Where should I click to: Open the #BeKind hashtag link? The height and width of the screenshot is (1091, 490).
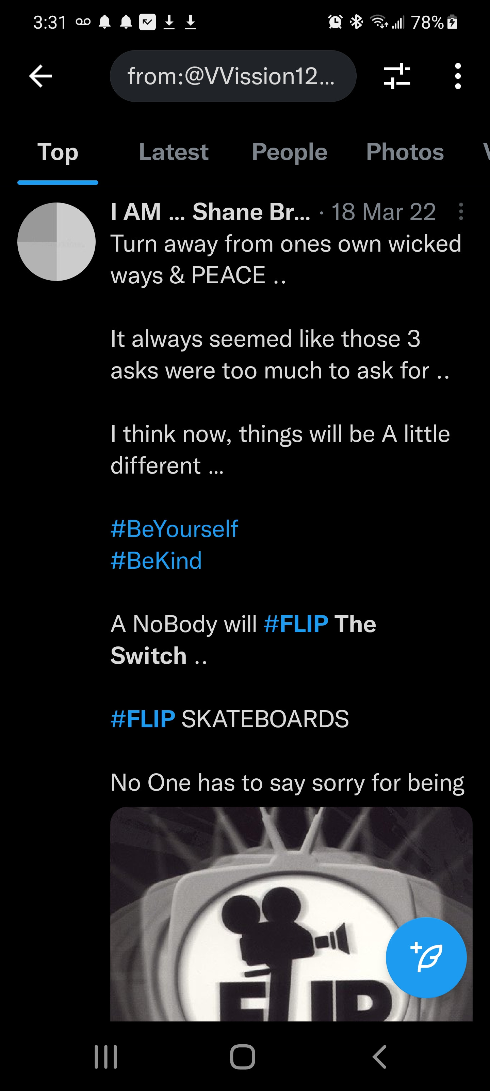156,560
